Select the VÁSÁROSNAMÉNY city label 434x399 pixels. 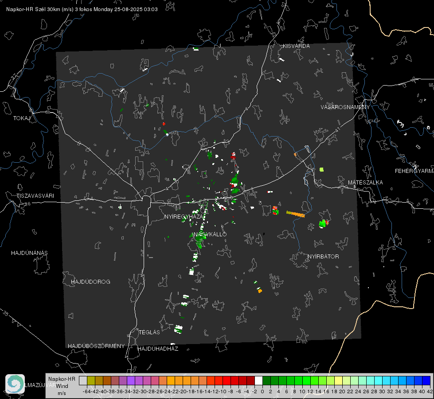(x=345, y=107)
